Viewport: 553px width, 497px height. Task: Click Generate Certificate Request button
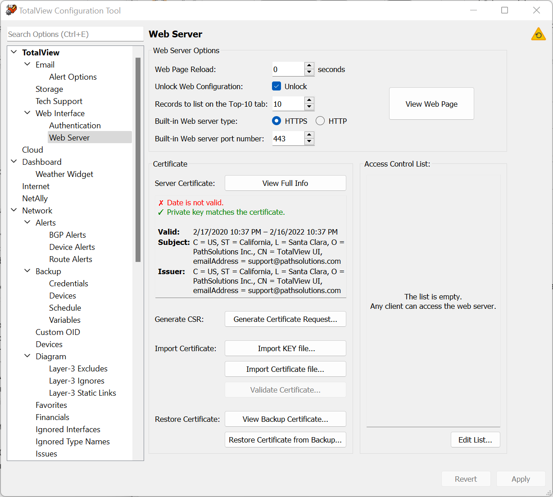pyautogui.click(x=285, y=319)
